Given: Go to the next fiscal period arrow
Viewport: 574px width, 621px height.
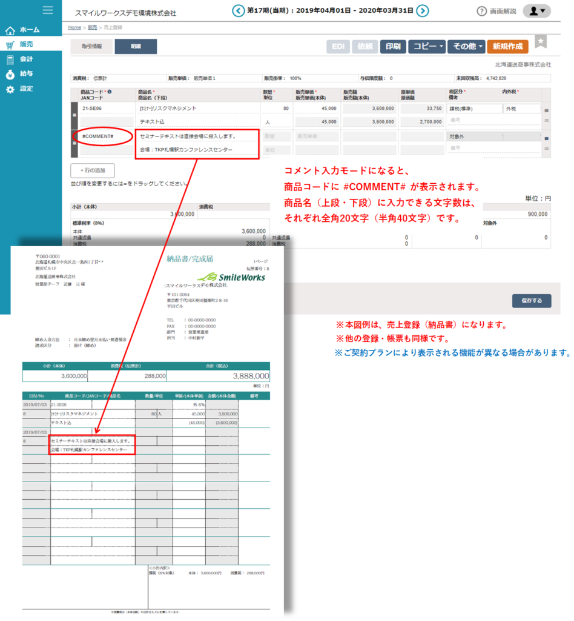Looking at the screenshot, I should click(423, 11).
